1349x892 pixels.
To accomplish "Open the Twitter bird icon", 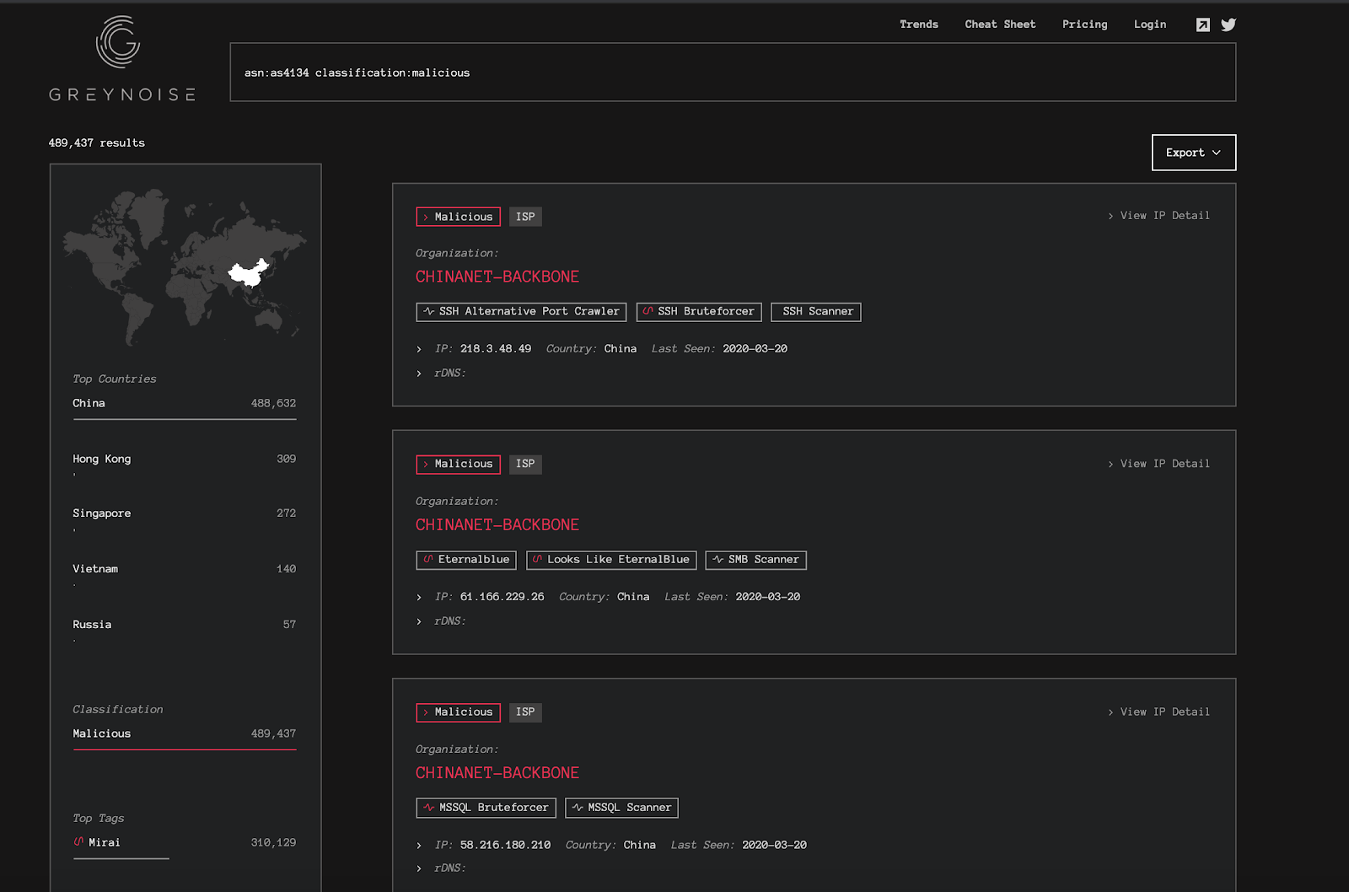I will point(1228,24).
